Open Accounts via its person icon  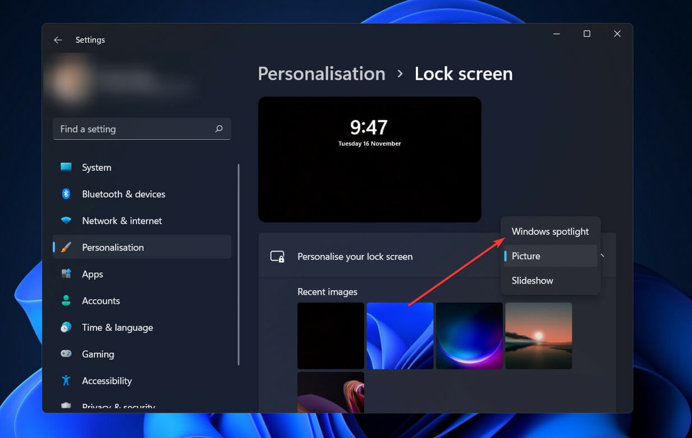66,300
